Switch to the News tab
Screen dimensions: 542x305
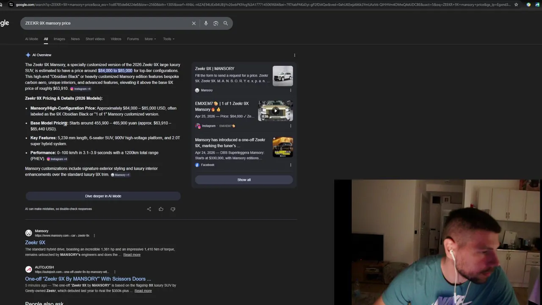75,39
